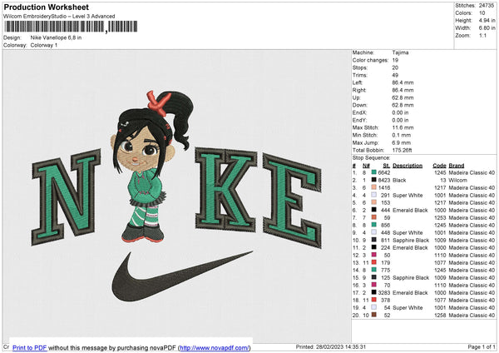Click the brown swatch for stop 20
The width and height of the screenshot is (499, 353).
[x=374, y=315]
